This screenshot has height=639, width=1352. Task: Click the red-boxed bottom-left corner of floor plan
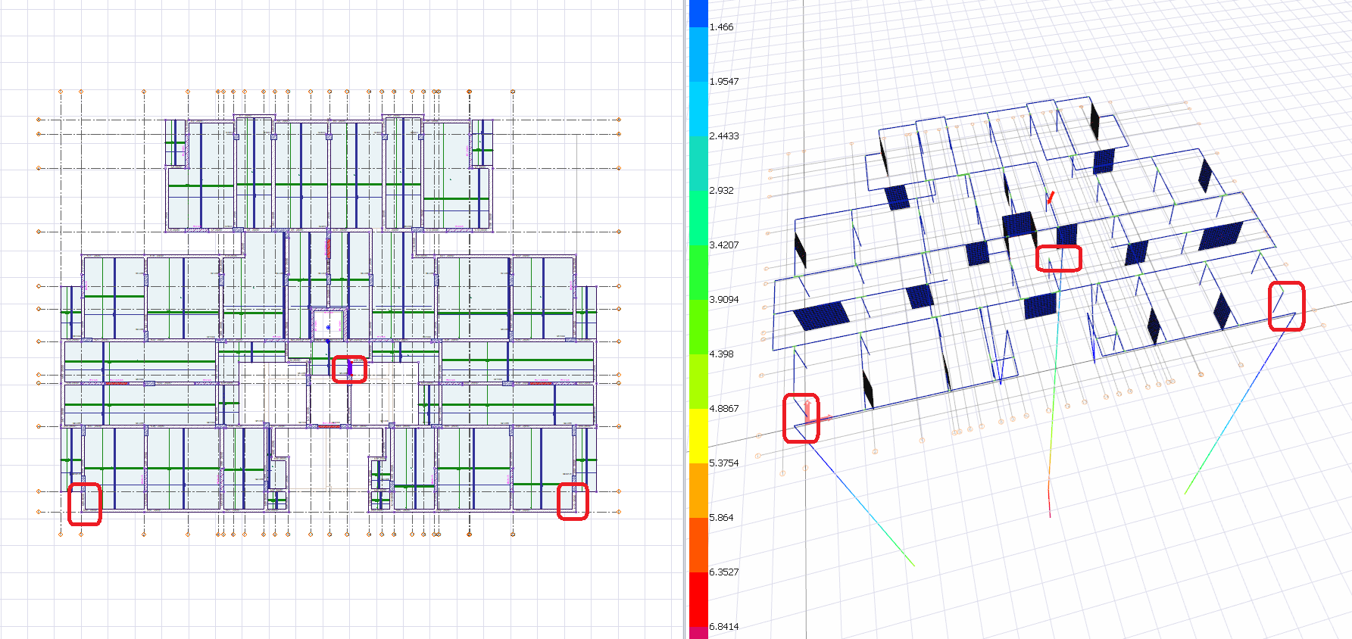tap(84, 504)
